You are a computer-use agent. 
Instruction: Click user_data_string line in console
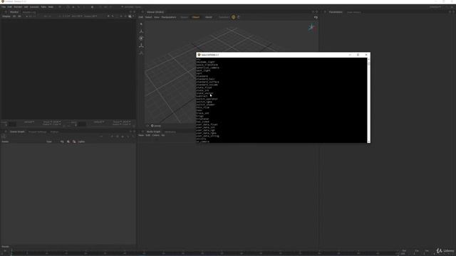tap(207, 136)
